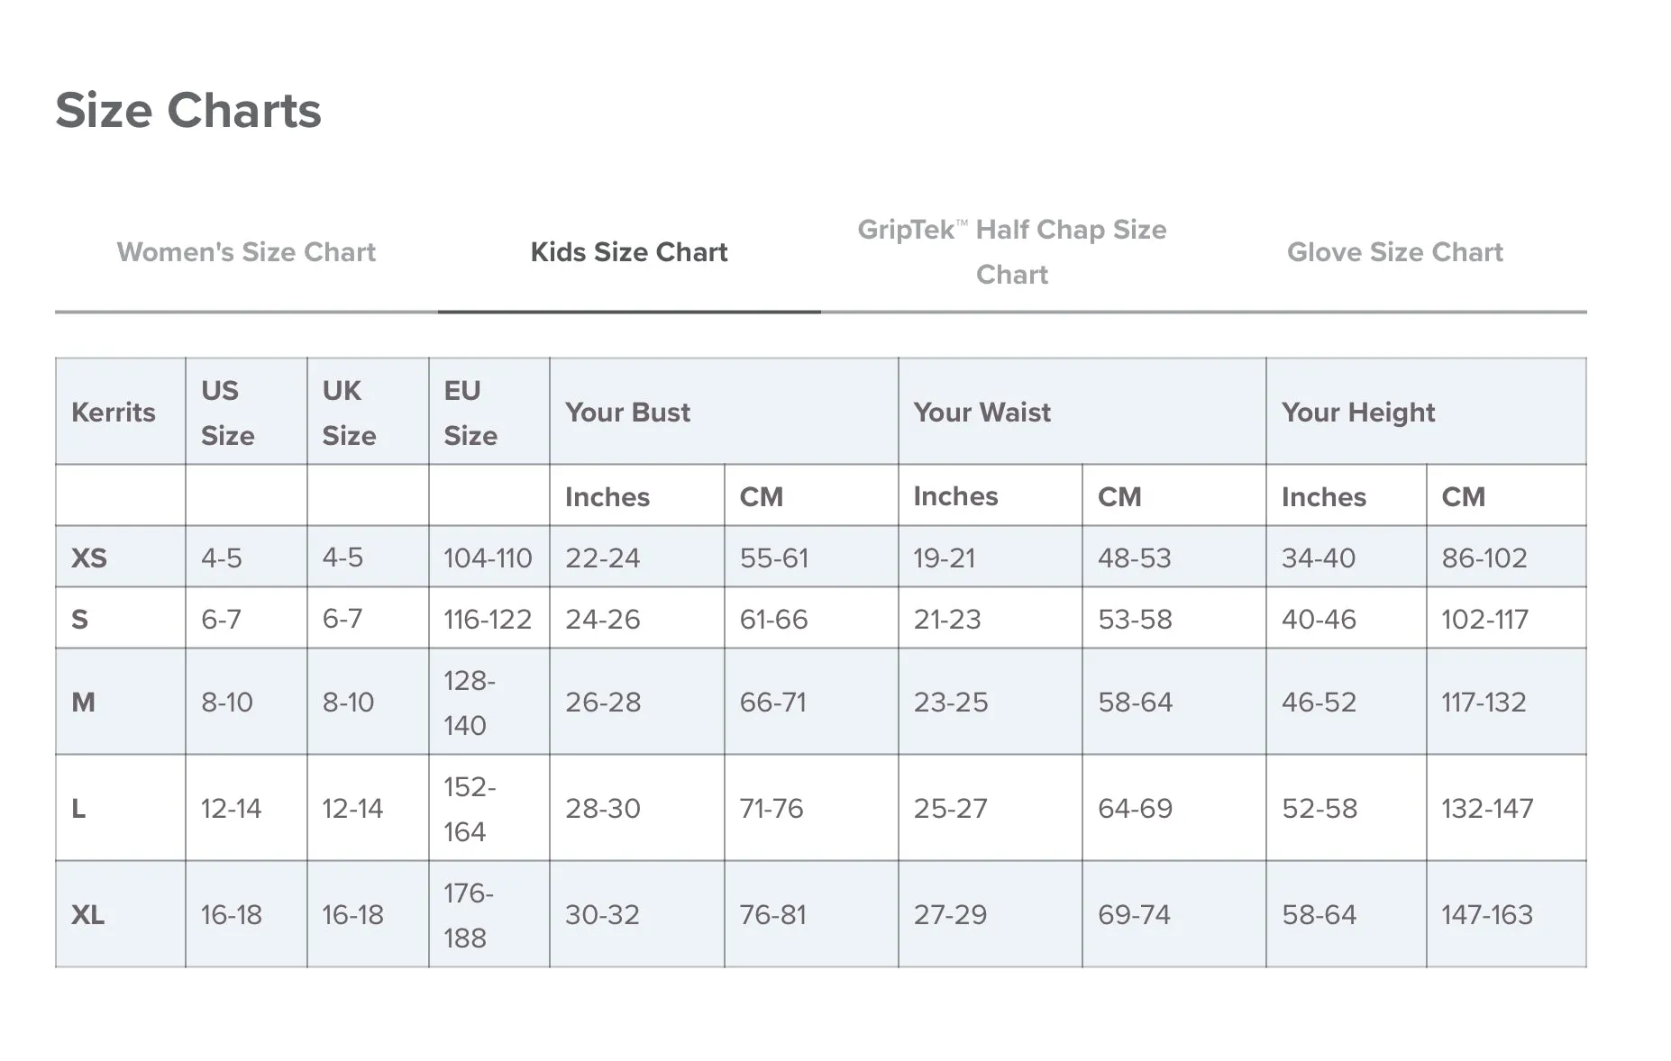Open the Glove Size Chart tab
The image size is (1671, 1061).
(1395, 252)
